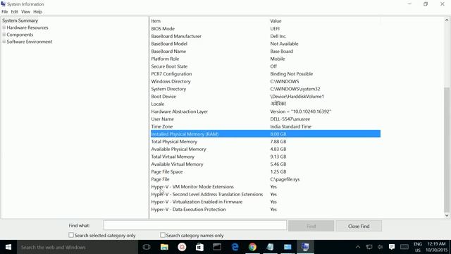Select System Summary in the tree

click(x=20, y=20)
